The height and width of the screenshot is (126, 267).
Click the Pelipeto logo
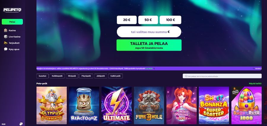click(12, 10)
